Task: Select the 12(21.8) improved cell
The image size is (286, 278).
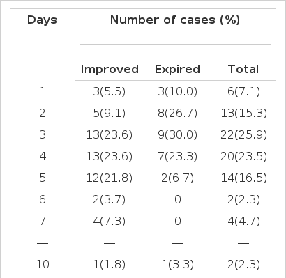Action: (110, 178)
